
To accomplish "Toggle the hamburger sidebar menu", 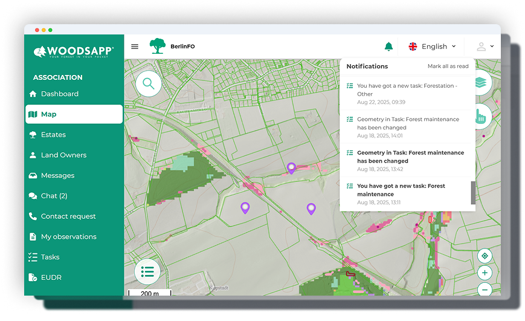I will pos(135,47).
